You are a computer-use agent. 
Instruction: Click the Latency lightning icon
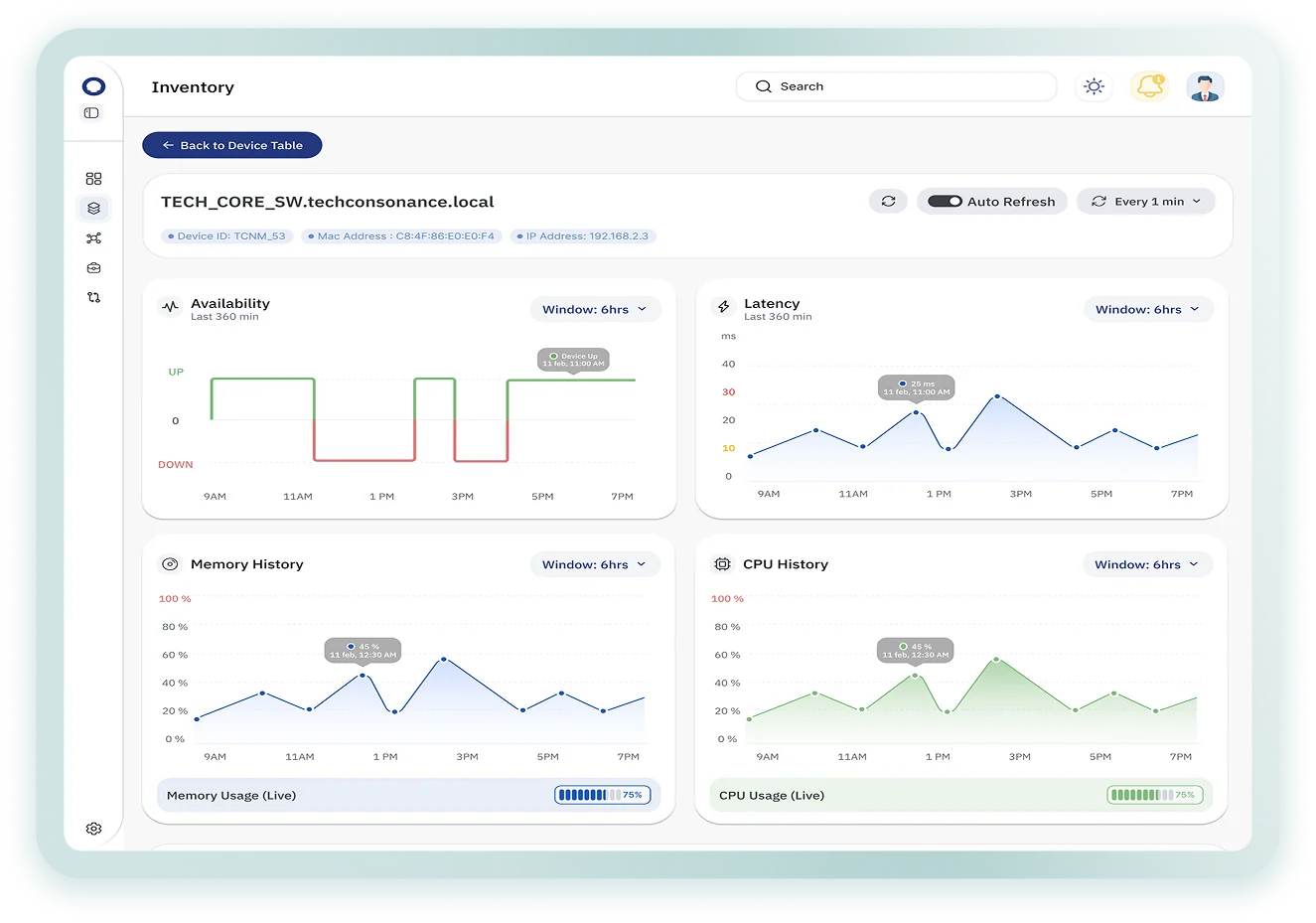point(723,307)
